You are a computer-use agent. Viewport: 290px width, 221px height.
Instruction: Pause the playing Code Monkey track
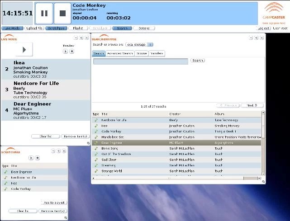(44, 13)
